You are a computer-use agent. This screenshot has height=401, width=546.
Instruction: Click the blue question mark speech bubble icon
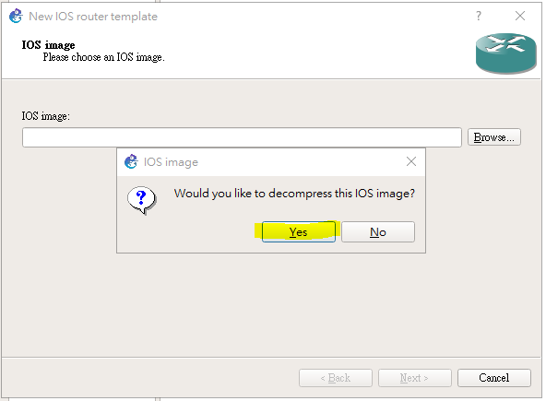pyautogui.click(x=142, y=200)
